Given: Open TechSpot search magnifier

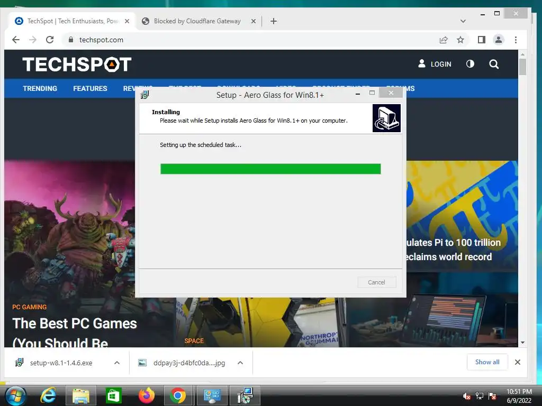Looking at the screenshot, I should (x=494, y=64).
